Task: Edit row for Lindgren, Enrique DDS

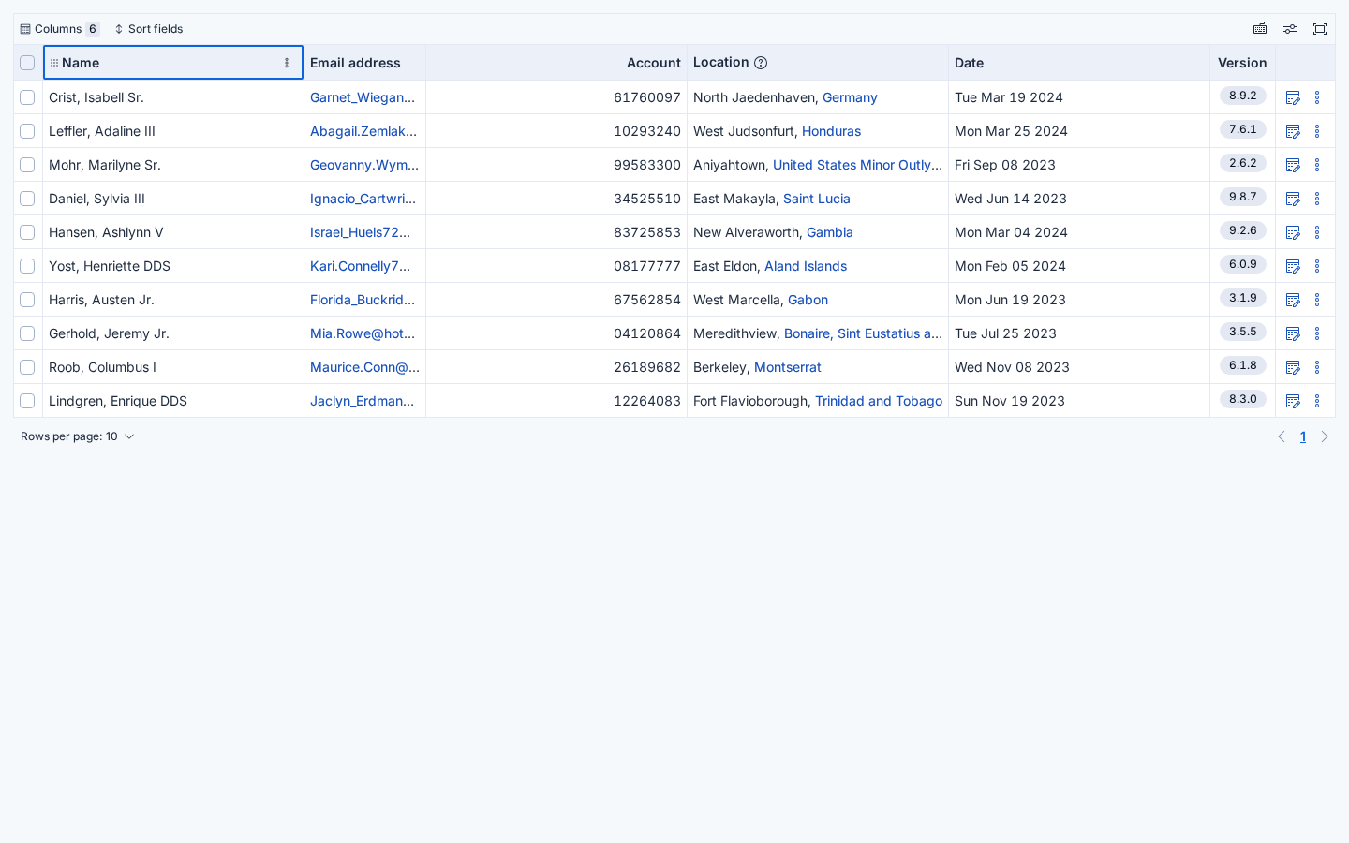Action: 1294,401
